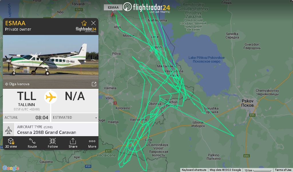Open Terms of Use link

[283, 170]
